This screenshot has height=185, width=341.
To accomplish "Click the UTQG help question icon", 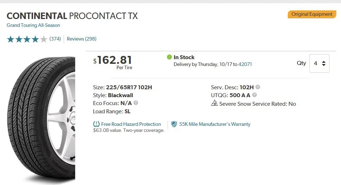I will (x=254, y=95).
